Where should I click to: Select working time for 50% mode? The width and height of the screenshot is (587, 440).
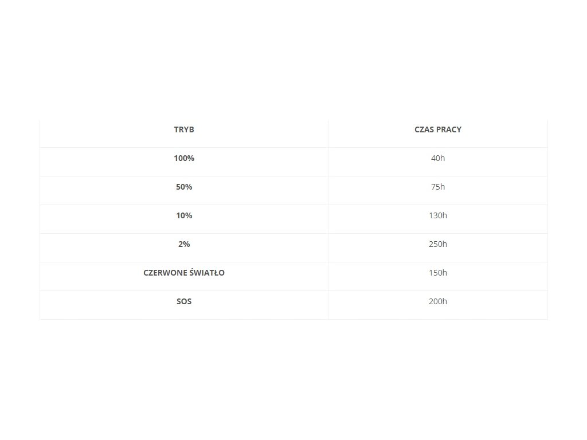tap(437, 187)
